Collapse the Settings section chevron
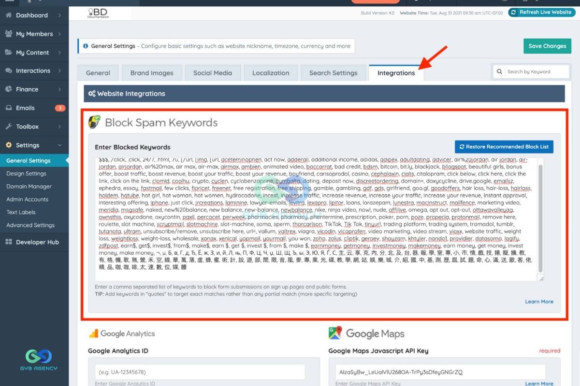This screenshot has width=580, height=386. (59, 145)
